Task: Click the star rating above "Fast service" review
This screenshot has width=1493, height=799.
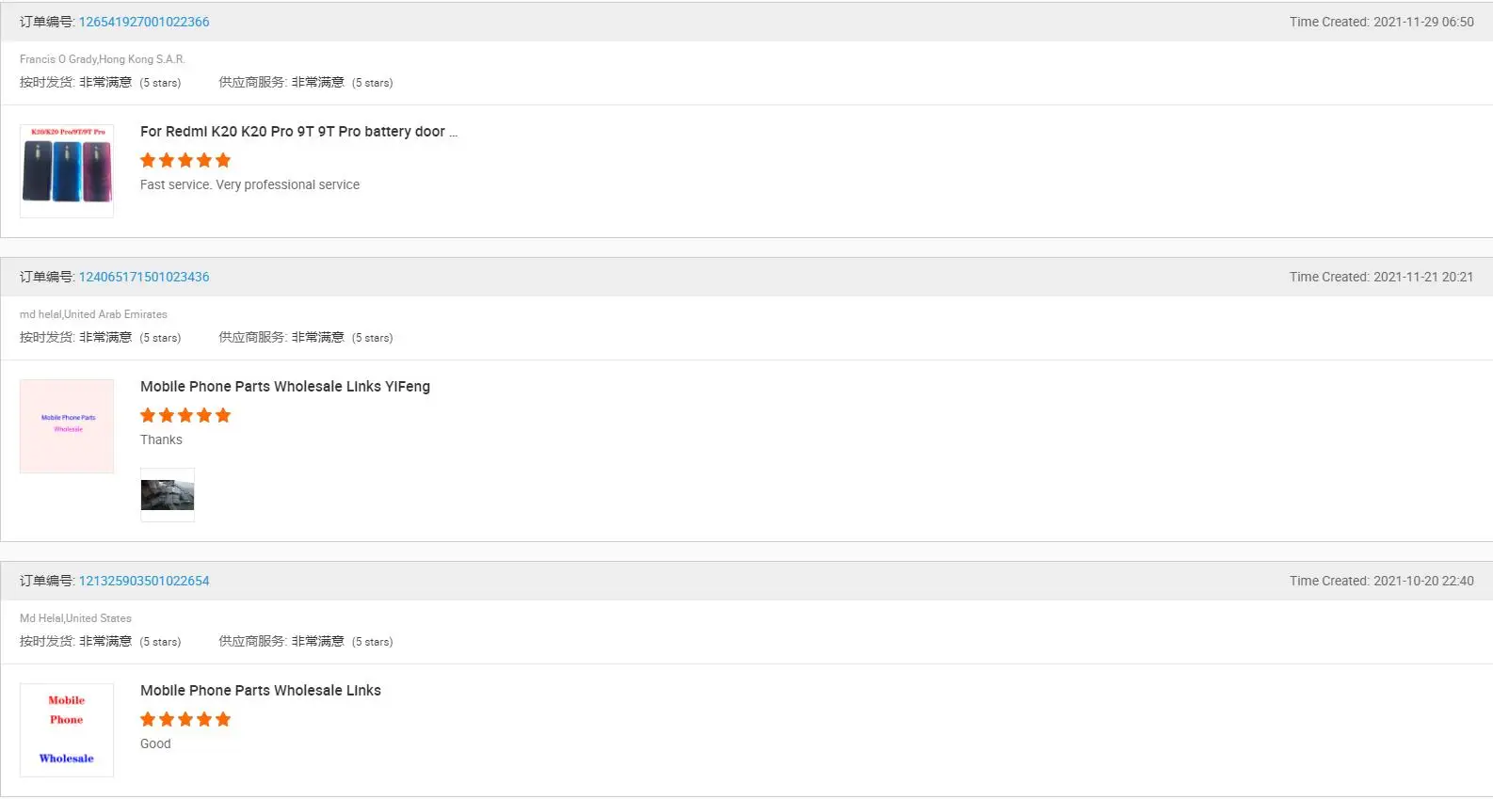Action: pos(185,160)
